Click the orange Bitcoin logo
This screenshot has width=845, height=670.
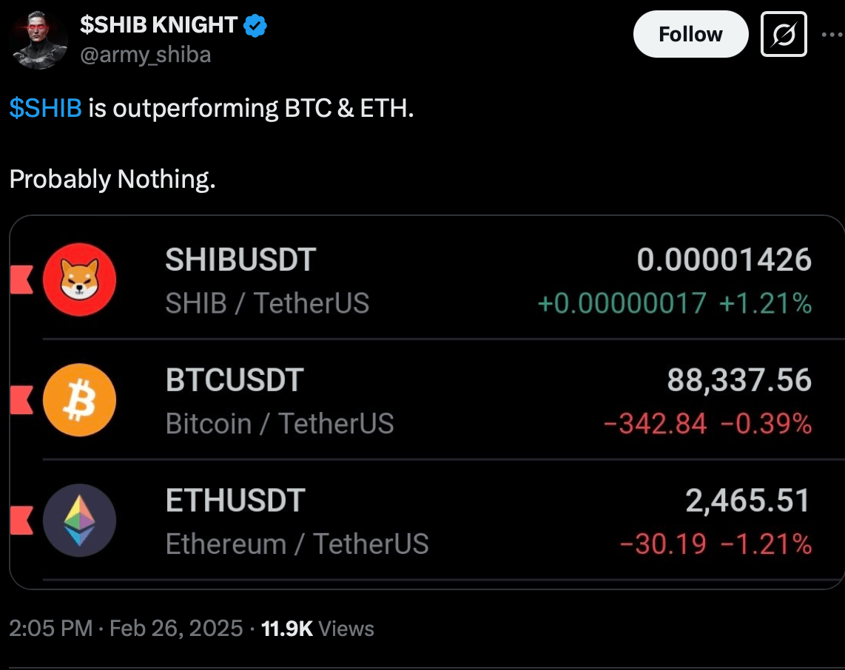click(x=79, y=400)
